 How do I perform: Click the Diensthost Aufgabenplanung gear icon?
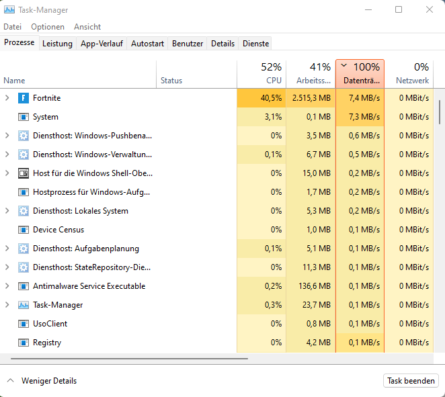(24, 249)
